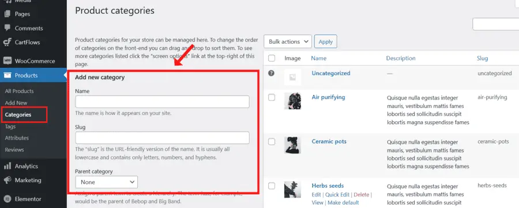
Task: Click the Product categories page heading
Action: [115, 10]
